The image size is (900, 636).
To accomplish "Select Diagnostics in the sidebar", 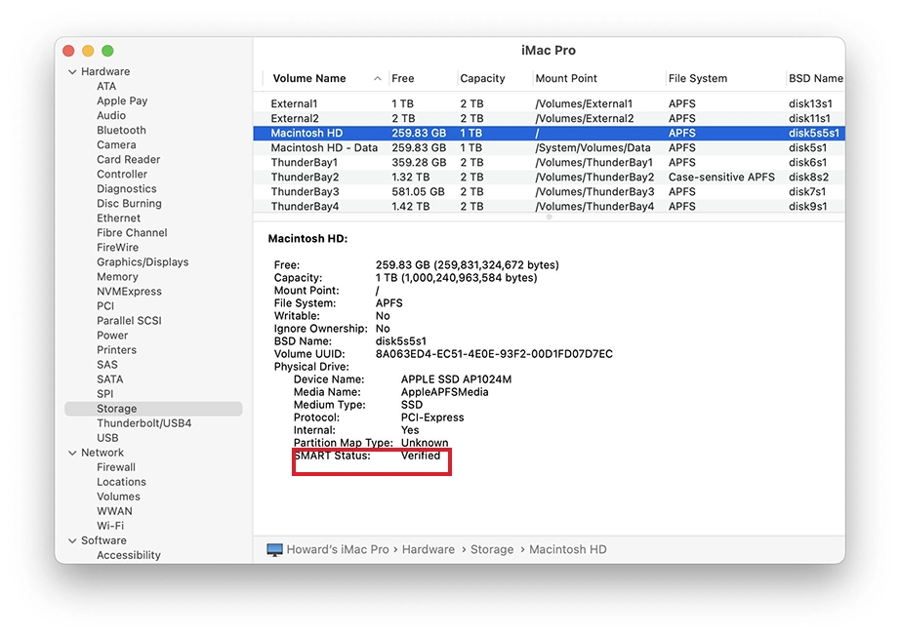I will (126, 188).
